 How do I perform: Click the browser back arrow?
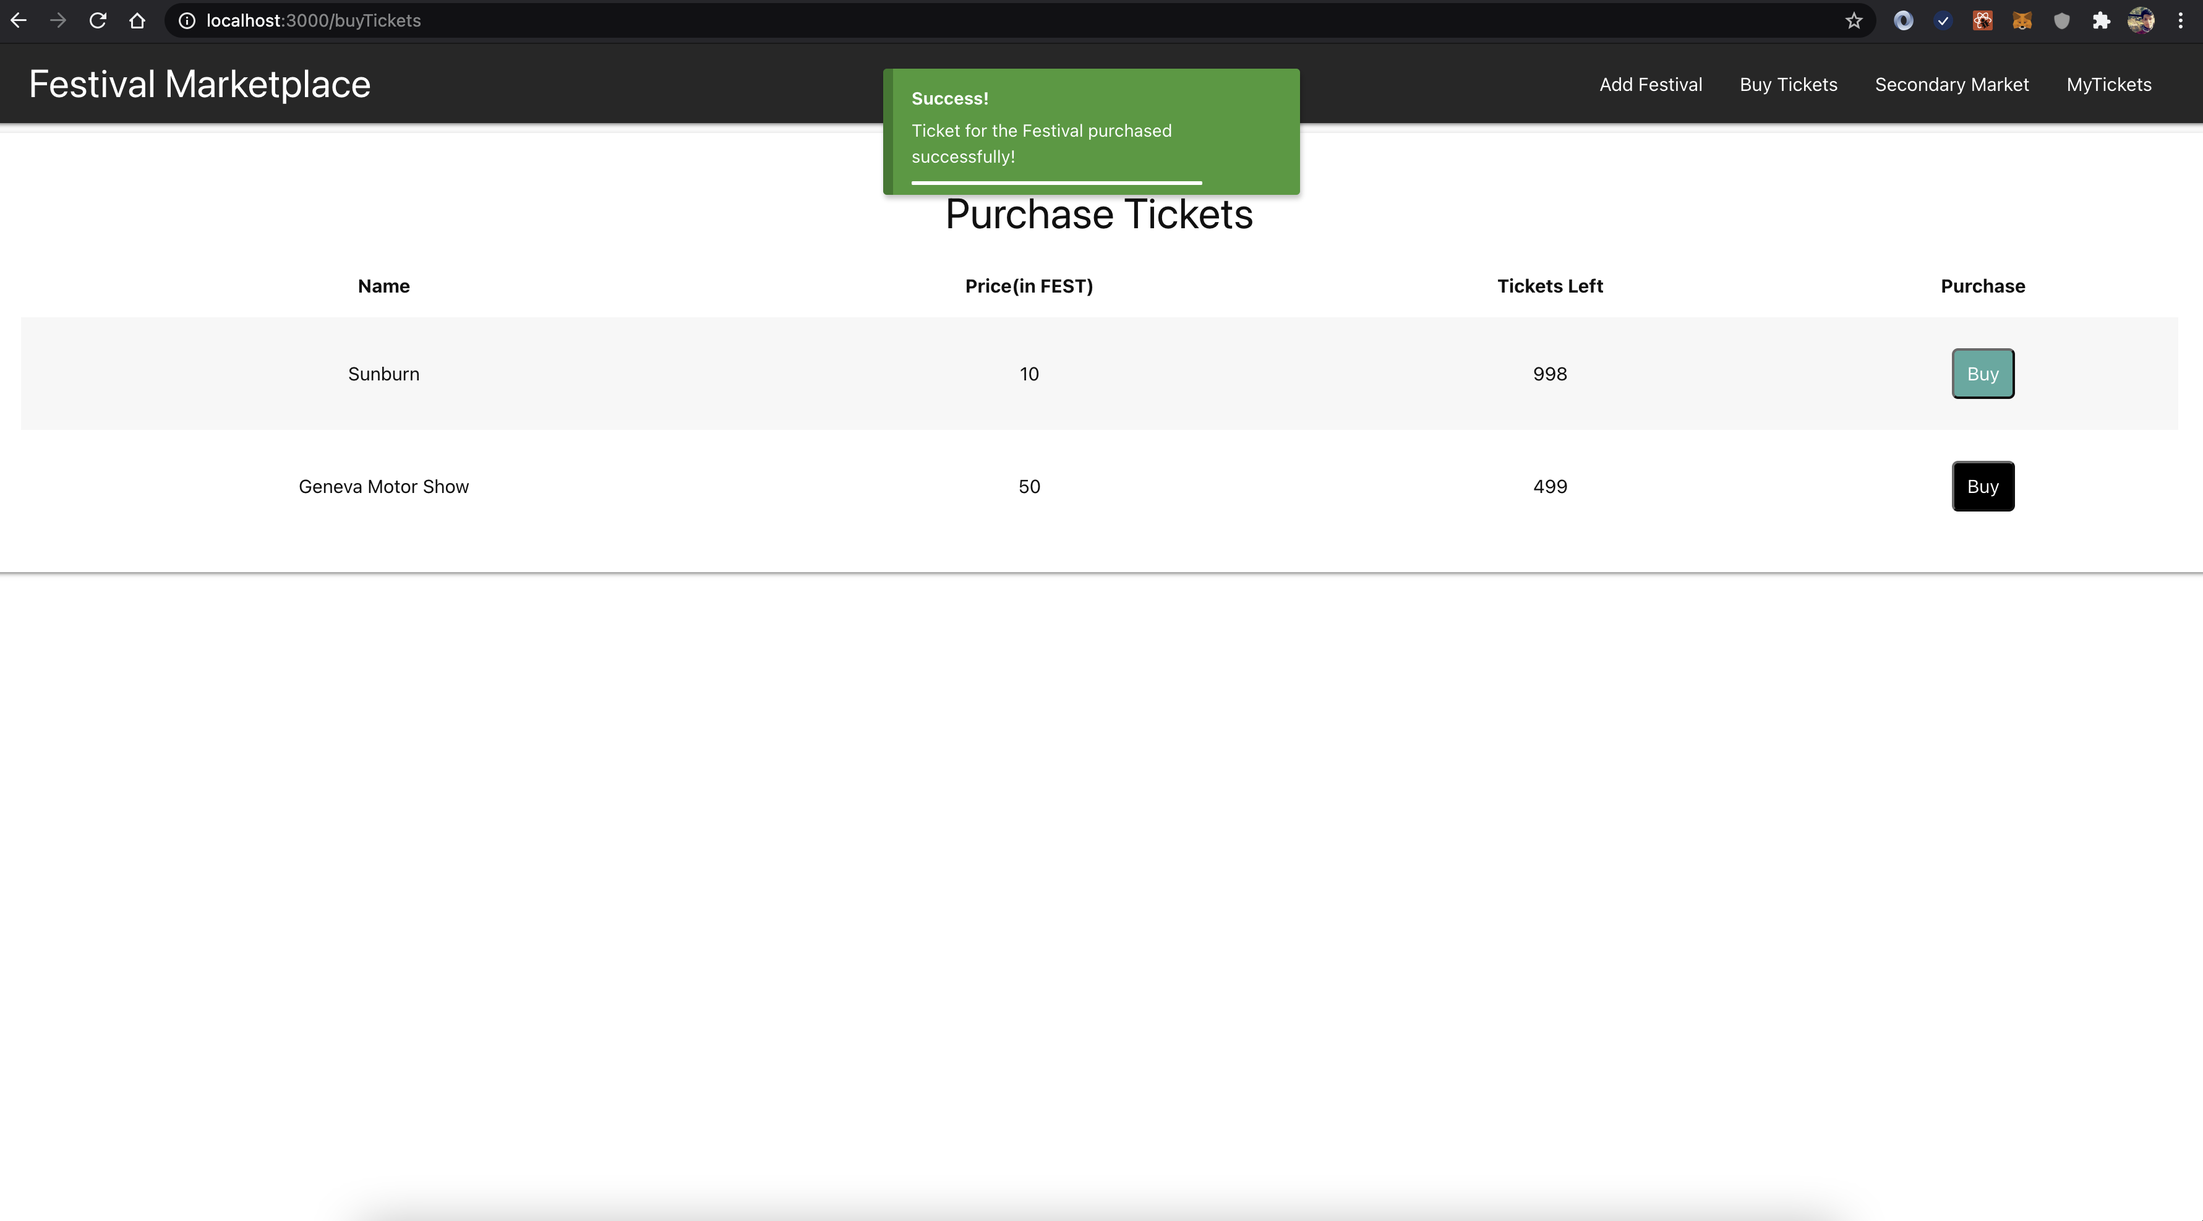19,20
